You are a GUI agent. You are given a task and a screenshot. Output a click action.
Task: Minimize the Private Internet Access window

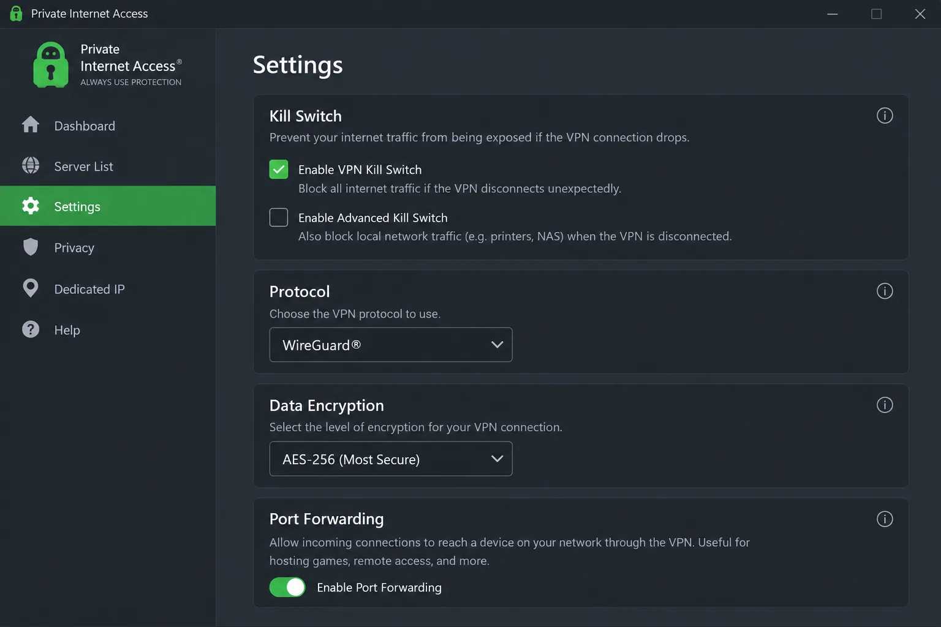click(832, 13)
